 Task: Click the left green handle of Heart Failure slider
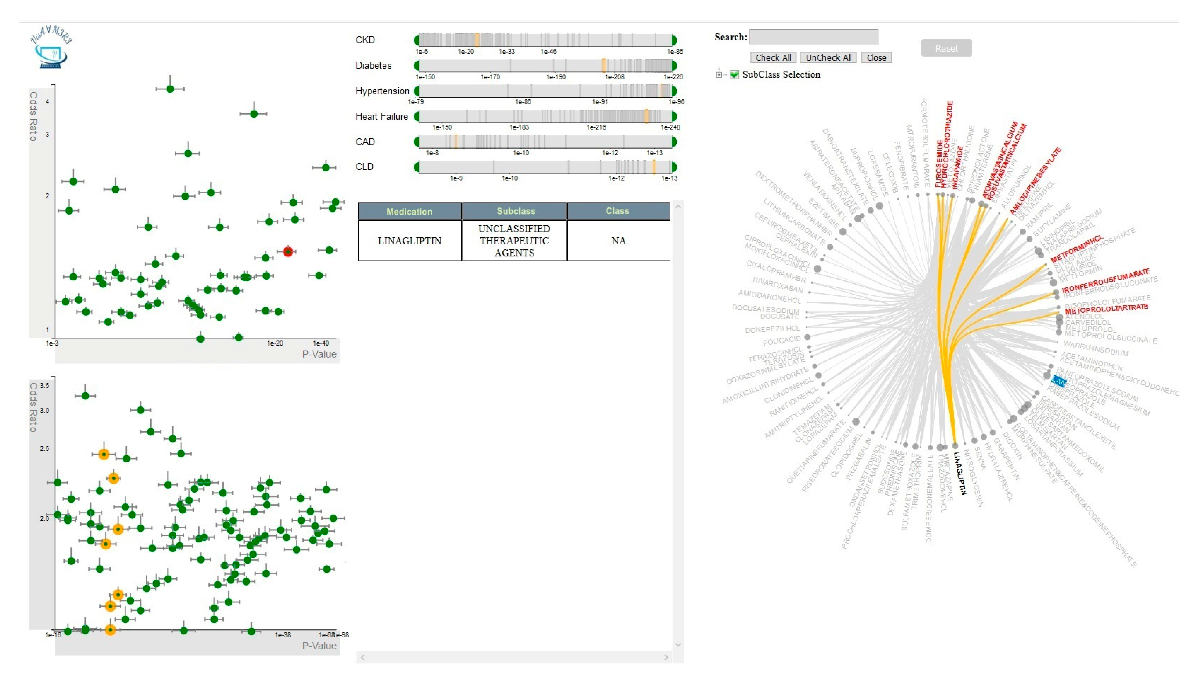point(416,116)
